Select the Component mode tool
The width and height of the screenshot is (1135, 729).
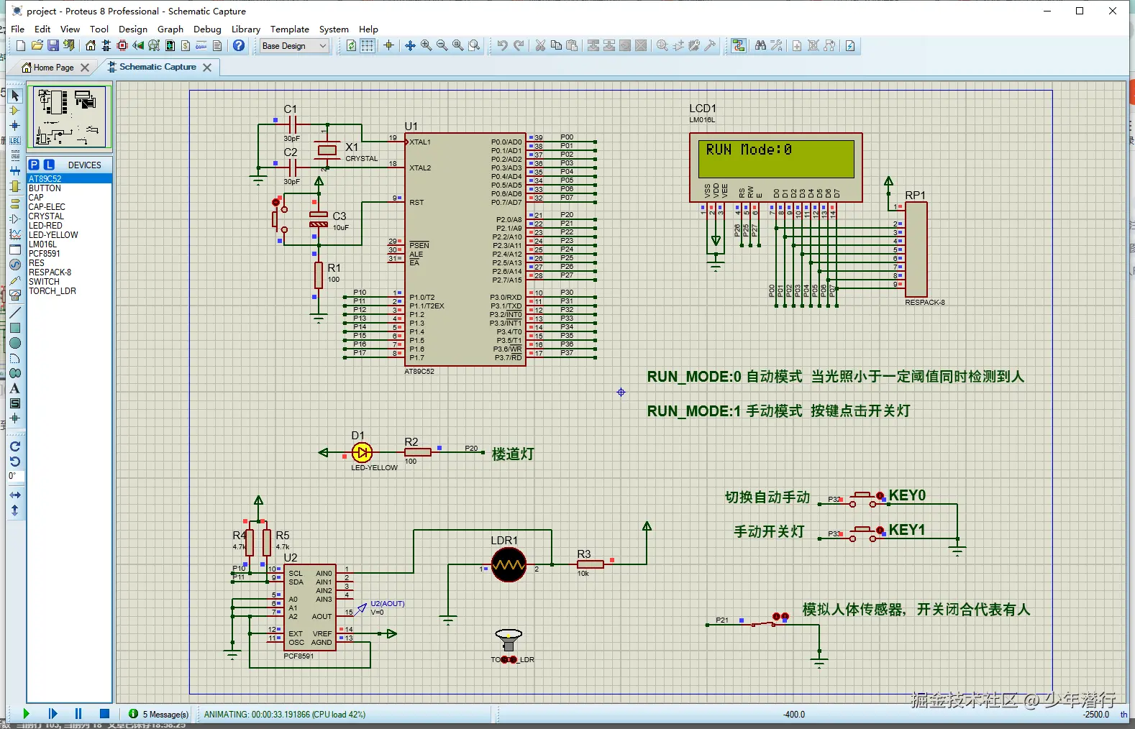pos(14,110)
